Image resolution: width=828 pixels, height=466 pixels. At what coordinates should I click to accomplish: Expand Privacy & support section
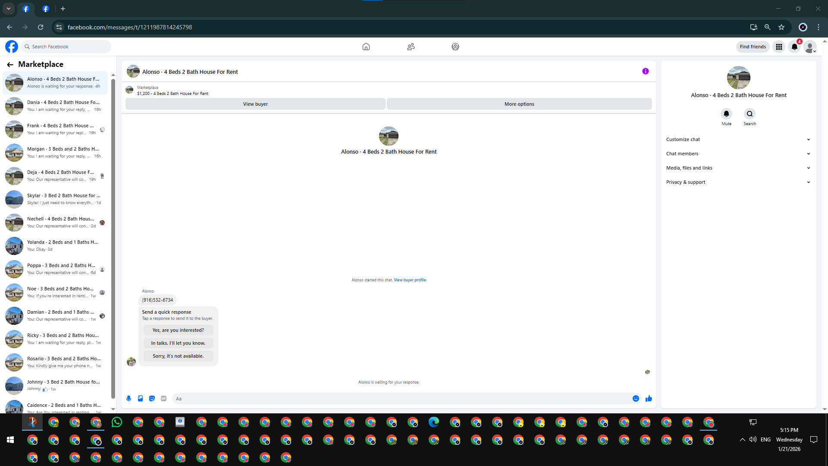(x=738, y=182)
